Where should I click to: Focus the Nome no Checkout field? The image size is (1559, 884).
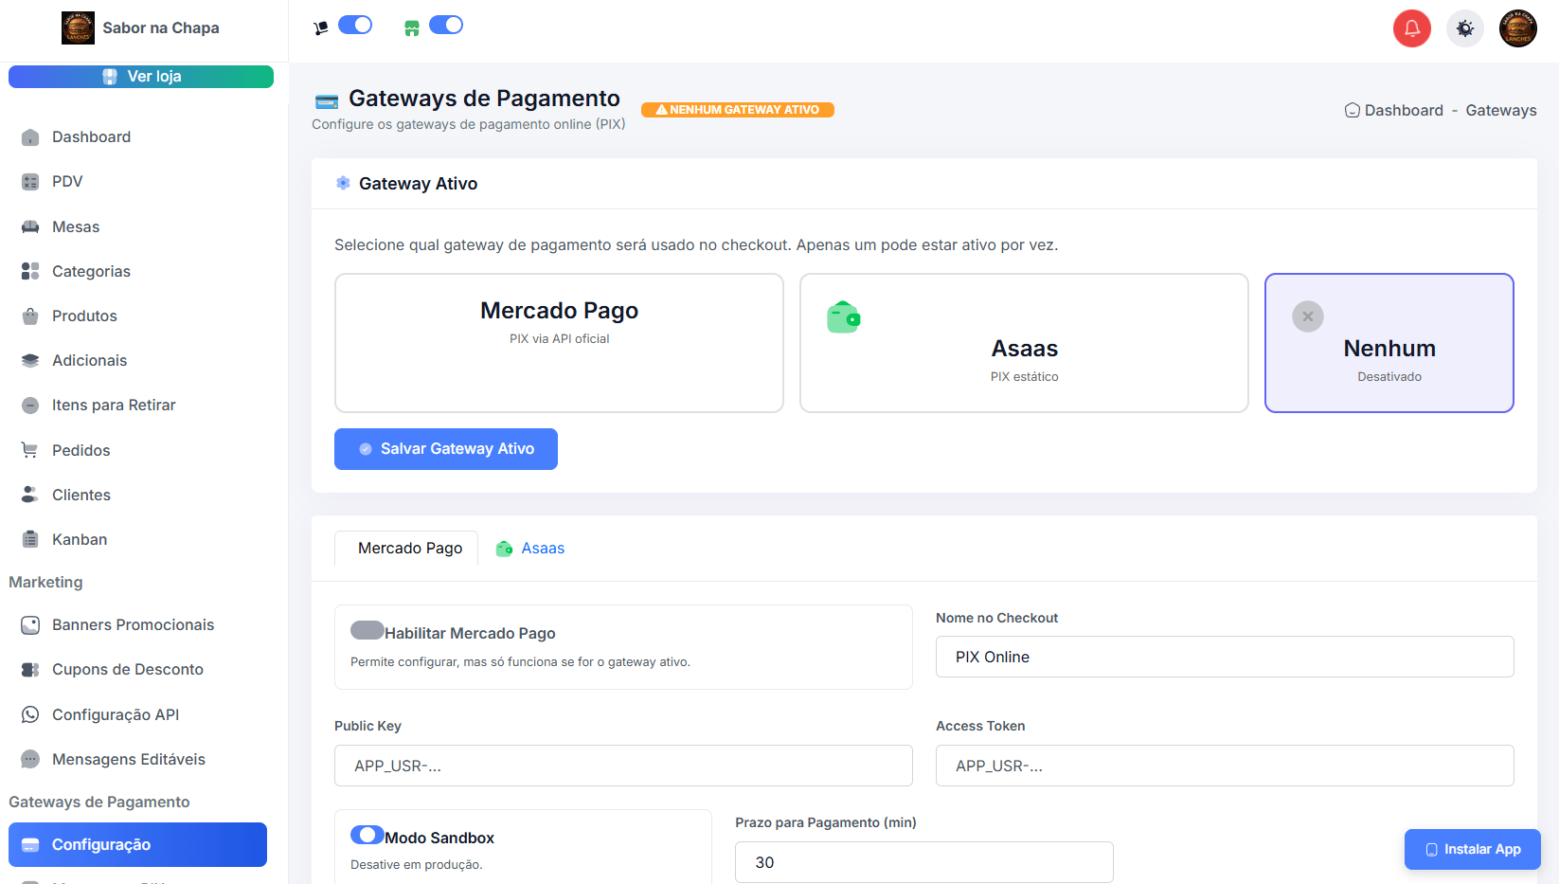(1225, 657)
